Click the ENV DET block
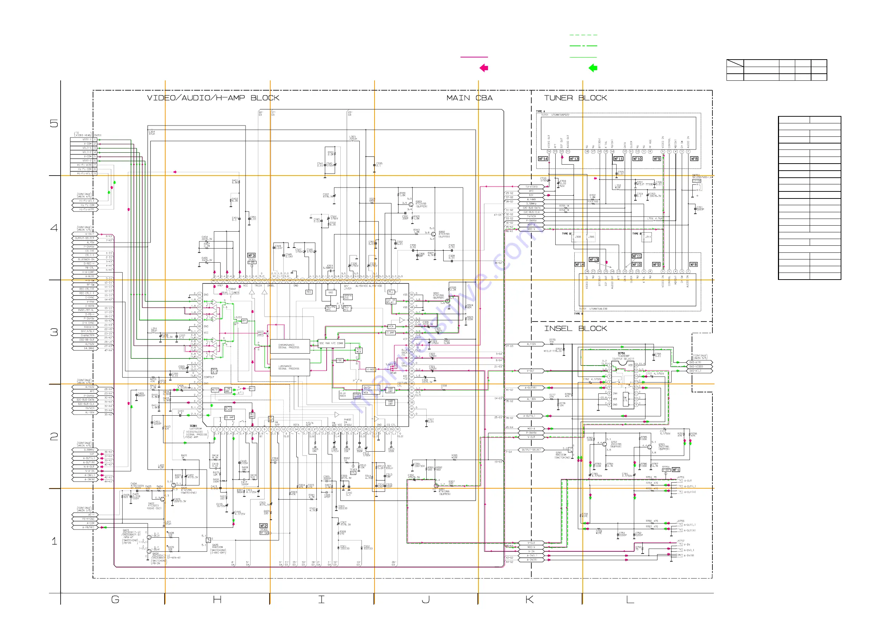Image resolution: width=890 pixels, height=630 pixels. 214,371
